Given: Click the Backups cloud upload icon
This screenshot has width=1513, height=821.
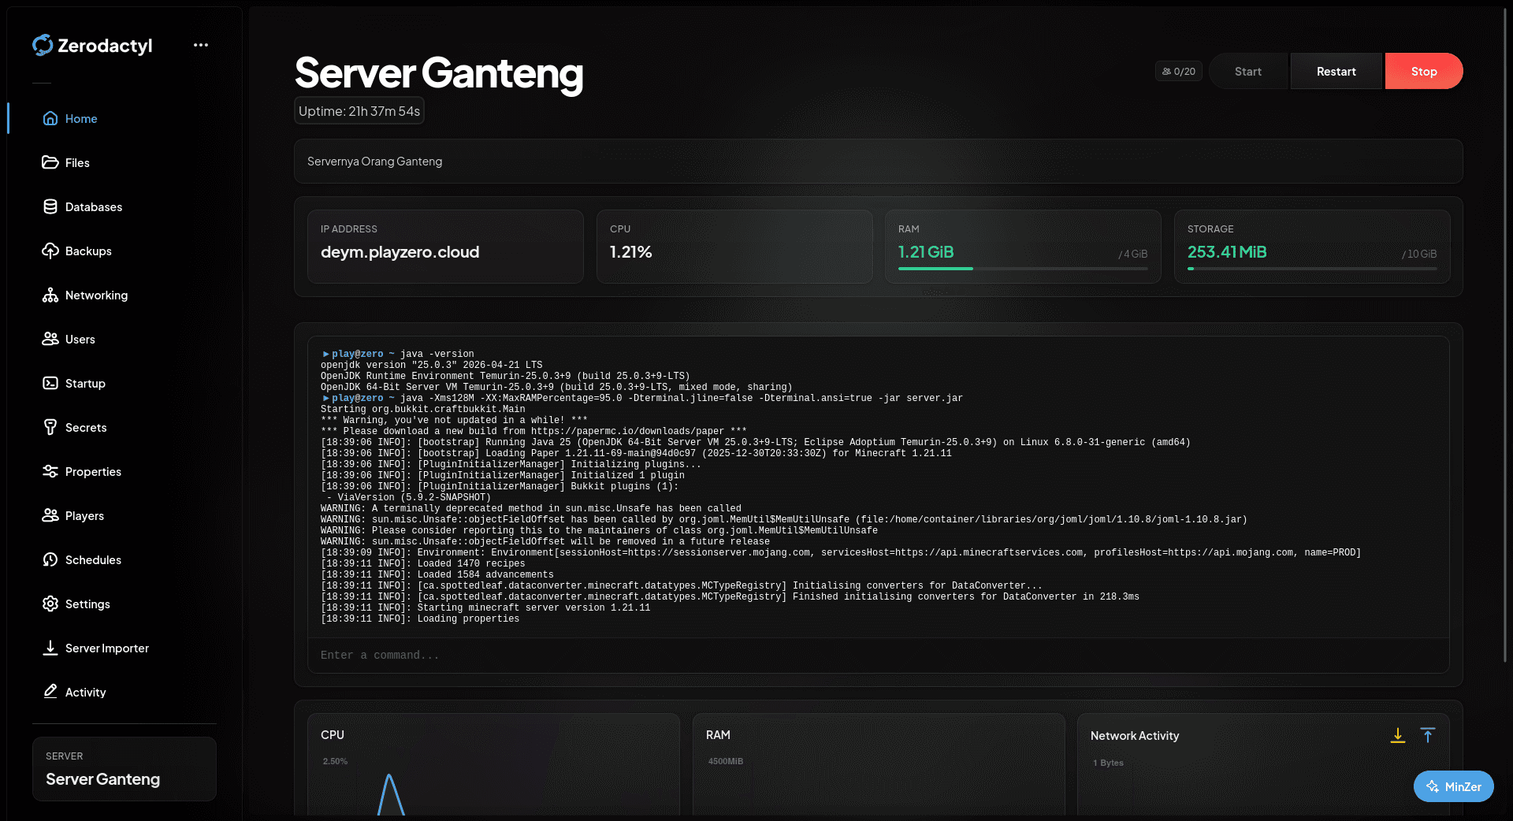Looking at the screenshot, I should tap(50, 251).
